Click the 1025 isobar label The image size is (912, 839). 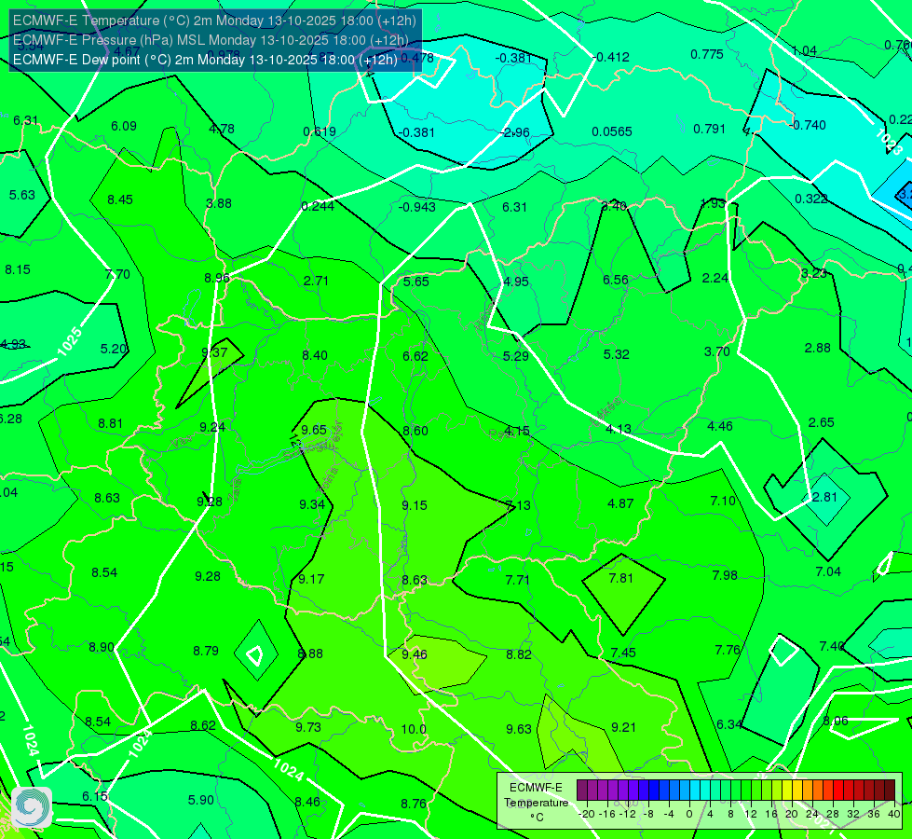click(69, 342)
